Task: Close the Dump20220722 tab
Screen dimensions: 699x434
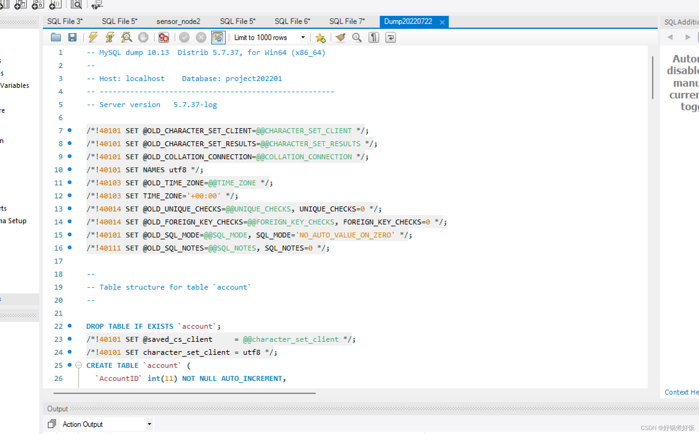Action: pos(442,22)
